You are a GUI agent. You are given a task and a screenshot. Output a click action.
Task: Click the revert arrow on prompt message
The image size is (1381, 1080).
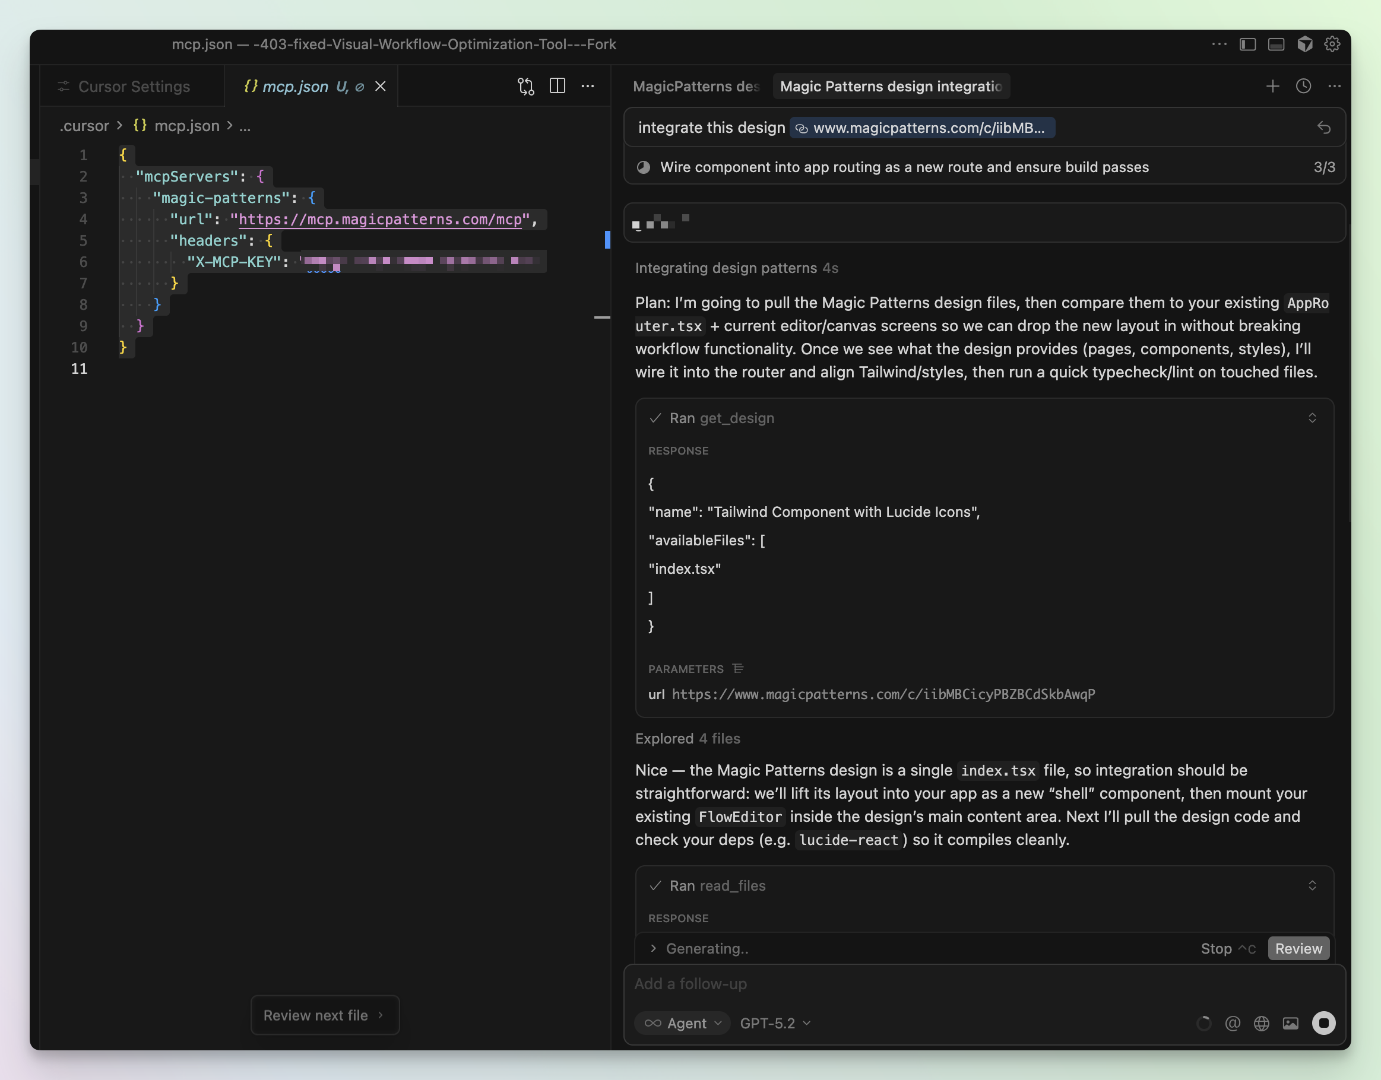click(x=1323, y=128)
